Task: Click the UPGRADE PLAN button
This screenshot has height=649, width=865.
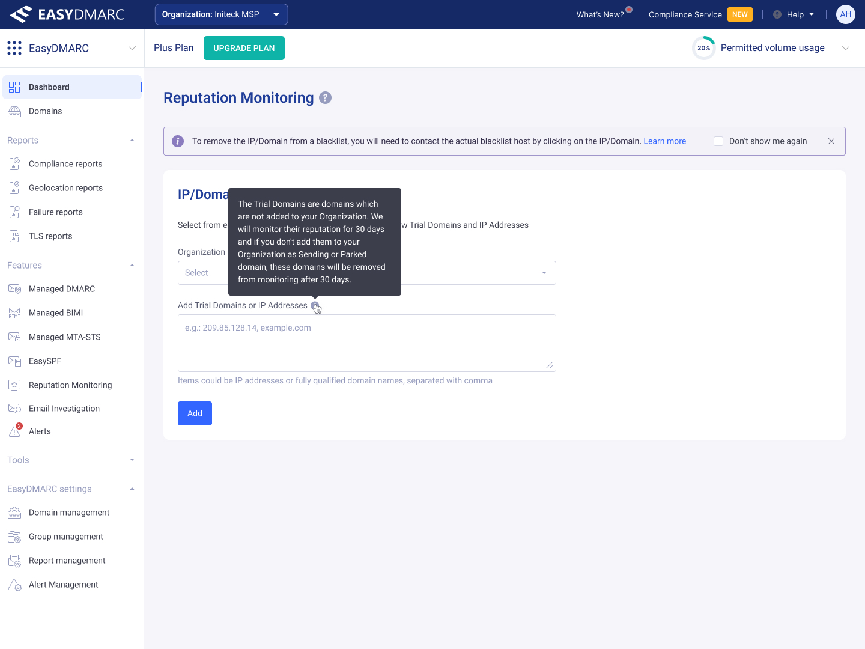Action: (244, 48)
